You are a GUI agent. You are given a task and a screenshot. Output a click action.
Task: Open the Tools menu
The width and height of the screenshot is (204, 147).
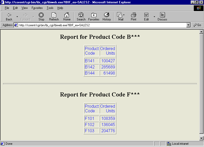click(50, 8)
